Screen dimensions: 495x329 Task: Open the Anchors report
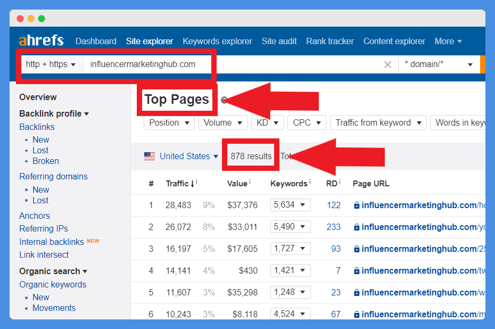pyautogui.click(x=35, y=216)
